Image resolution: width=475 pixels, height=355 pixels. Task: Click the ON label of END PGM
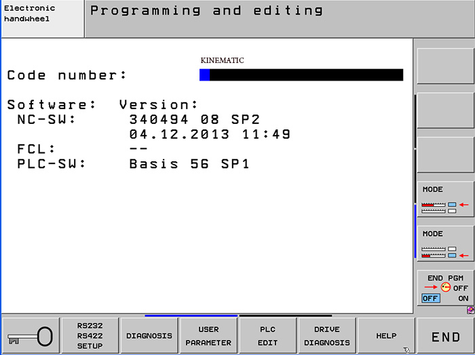pos(463,298)
